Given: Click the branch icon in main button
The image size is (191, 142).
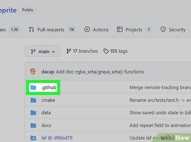Looking at the screenshot, I should tap(33, 51).
